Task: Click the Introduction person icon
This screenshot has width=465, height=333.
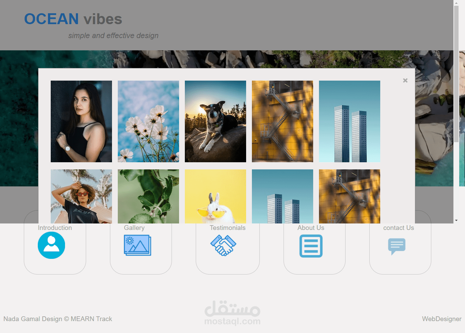Action: pyautogui.click(x=51, y=245)
